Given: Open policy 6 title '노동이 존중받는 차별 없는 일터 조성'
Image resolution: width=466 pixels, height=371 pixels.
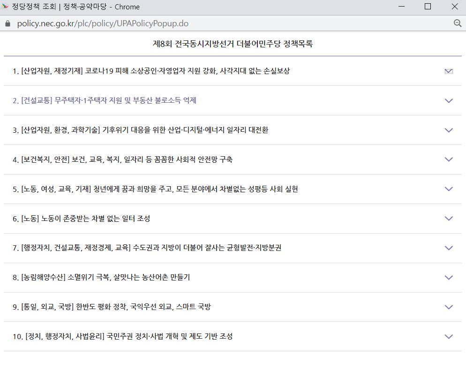Looking at the screenshot, I should pyautogui.click(x=95, y=219).
